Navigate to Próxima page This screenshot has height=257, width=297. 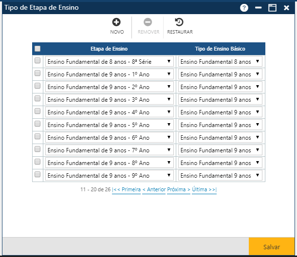178,190
